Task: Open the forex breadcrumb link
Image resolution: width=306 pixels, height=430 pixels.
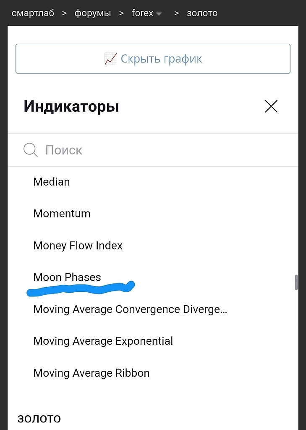Action: click(x=142, y=13)
